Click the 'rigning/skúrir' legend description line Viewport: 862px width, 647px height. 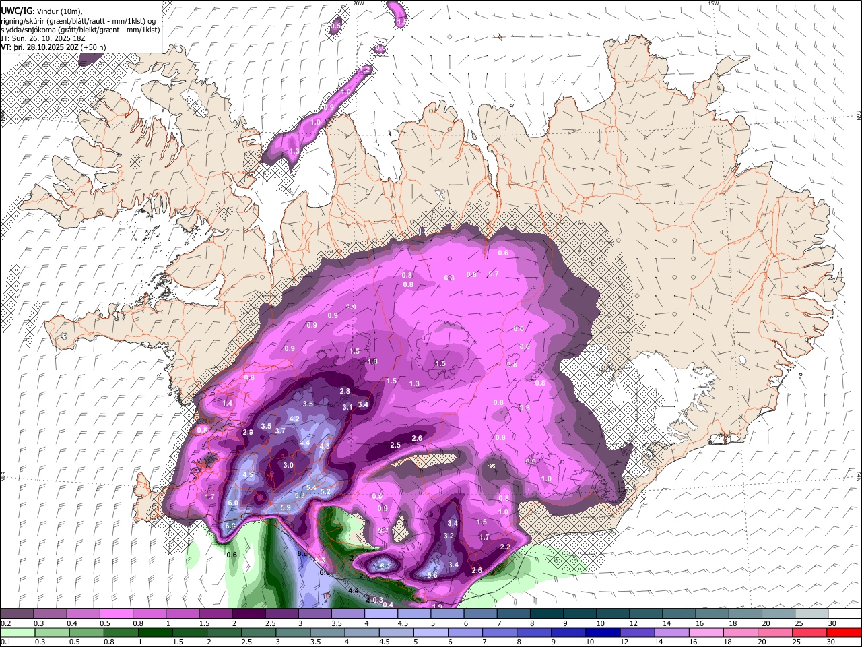(x=78, y=21)
